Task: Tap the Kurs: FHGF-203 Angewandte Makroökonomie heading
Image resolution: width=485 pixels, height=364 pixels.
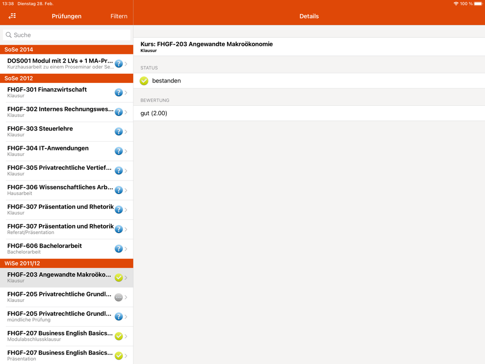Action: (x=207, y=44)
